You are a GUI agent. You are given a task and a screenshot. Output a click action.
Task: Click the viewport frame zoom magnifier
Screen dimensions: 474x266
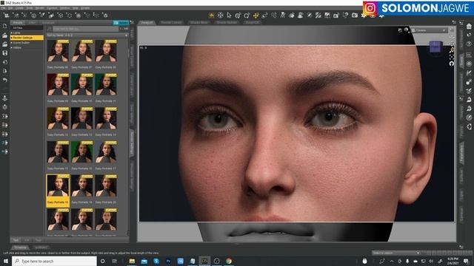click(x=452, y=50)
